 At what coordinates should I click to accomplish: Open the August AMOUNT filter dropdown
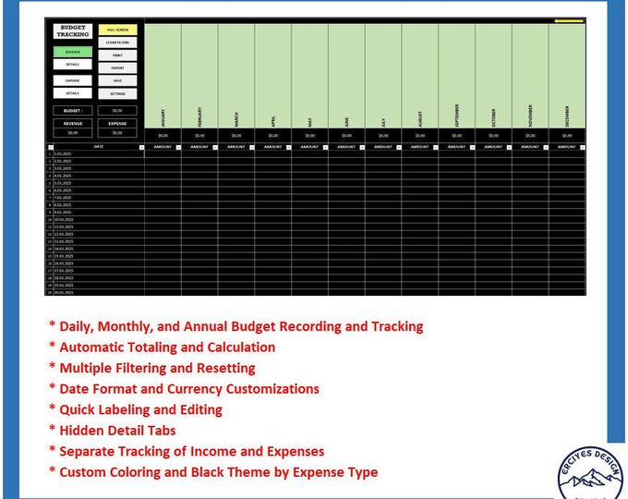(x=435, y=148)
